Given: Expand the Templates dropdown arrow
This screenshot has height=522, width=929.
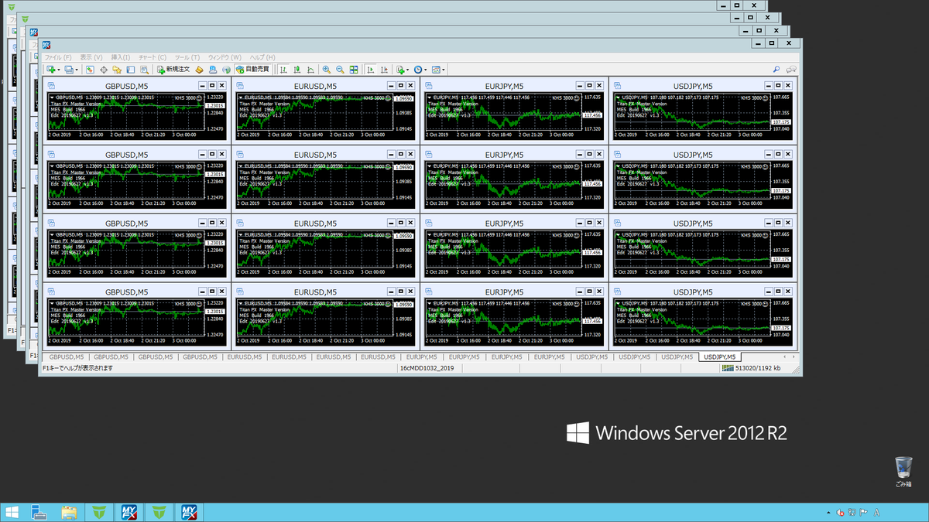Looking at the screenshot, I should tap(444, 70).
